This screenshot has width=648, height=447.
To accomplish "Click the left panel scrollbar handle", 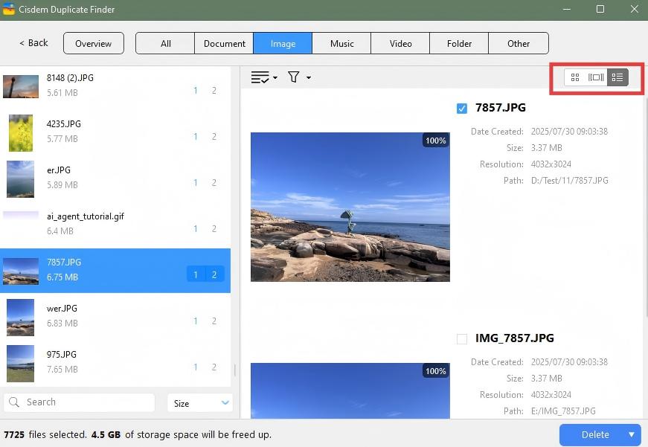I will click(x=235, y=370).
